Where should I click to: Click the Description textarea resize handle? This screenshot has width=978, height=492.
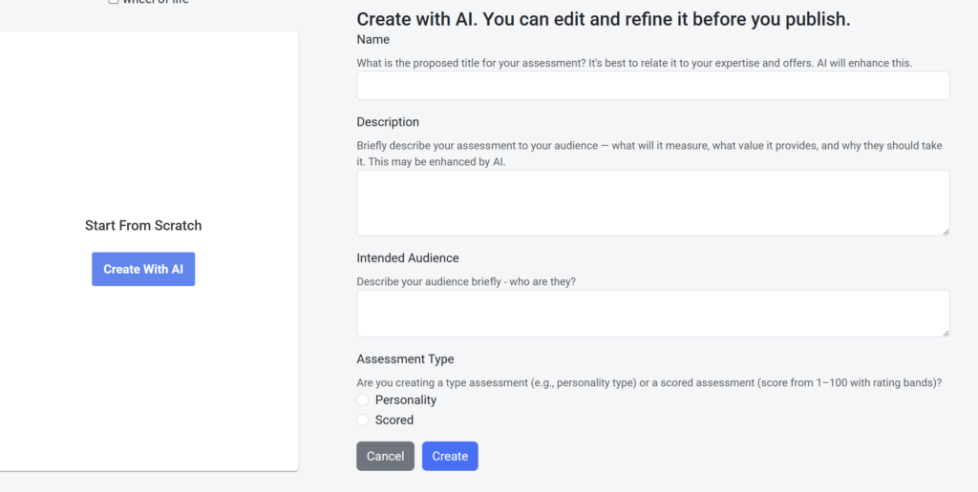point(946,232)
